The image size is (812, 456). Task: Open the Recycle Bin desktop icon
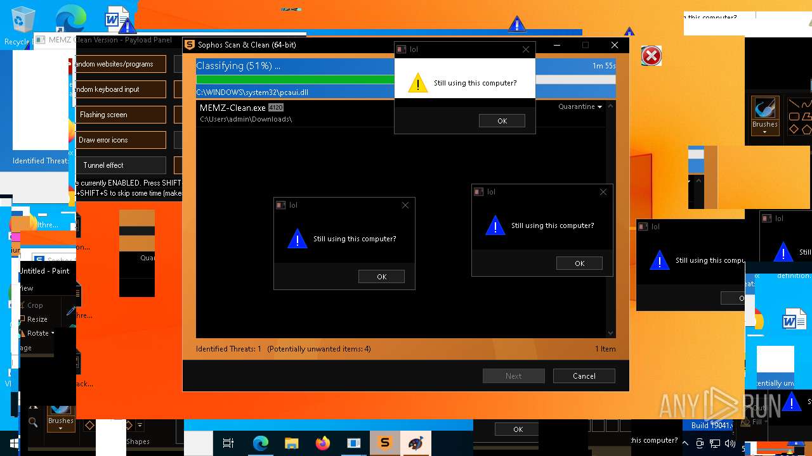pyautogui.click(x=23, y=20)
